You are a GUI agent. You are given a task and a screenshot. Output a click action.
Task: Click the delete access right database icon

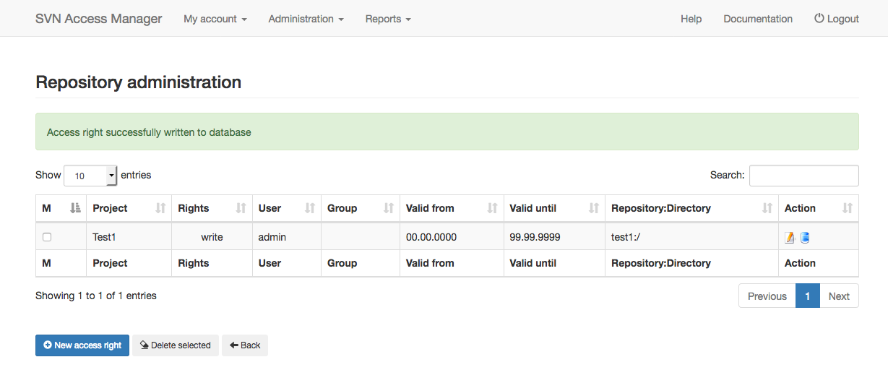[804, 237]
